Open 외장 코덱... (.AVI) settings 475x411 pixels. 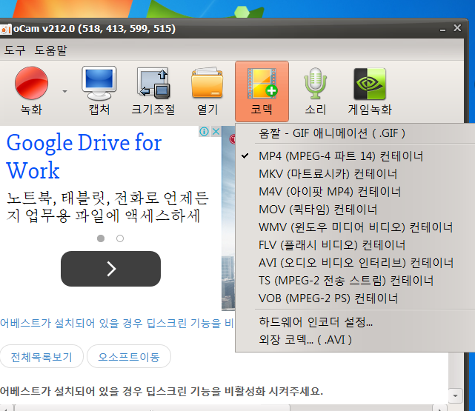pos(355,340)
